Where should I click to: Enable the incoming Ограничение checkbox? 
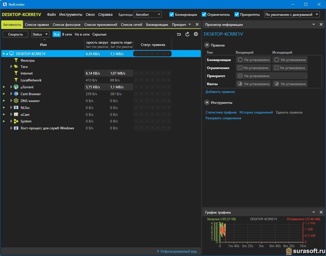click(x=240, y=68)
